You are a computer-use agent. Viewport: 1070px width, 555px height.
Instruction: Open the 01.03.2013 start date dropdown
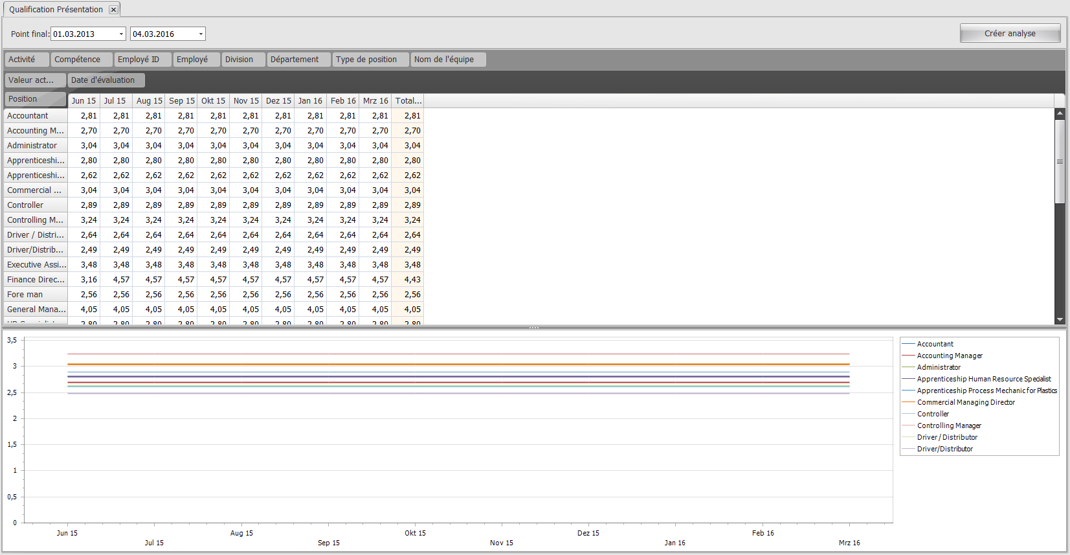(x=121, y=34)
